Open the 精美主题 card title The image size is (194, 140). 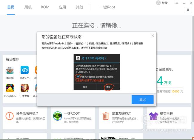[166, 113]
